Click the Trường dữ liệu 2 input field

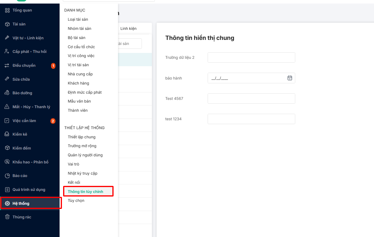pyautogui.click(x=251, y=58)
